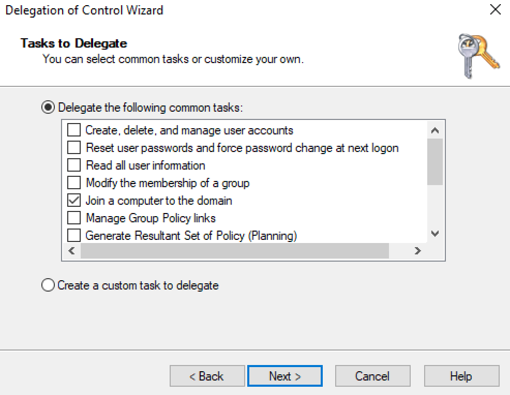Enable Manage Group Policy links option
Screen dimensions: 510x395
click(74, 218)
